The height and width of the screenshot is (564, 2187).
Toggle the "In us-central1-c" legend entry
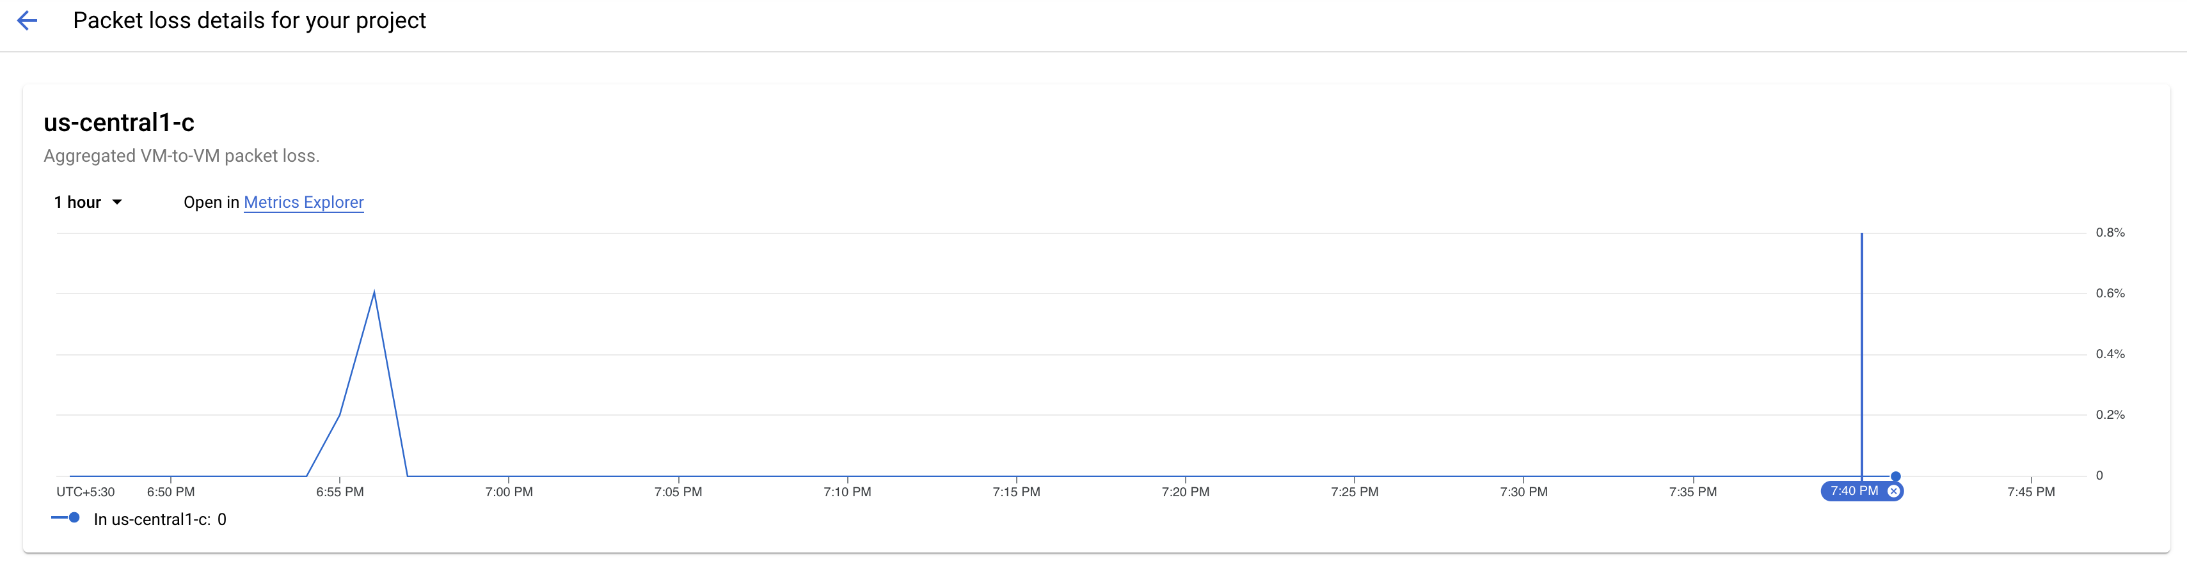pos(159,519)
